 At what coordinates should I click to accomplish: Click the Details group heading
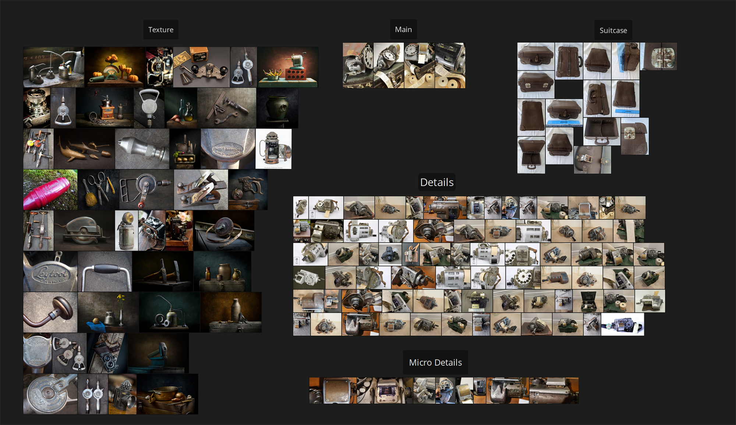pyautogui.click(x=437, y=182)
